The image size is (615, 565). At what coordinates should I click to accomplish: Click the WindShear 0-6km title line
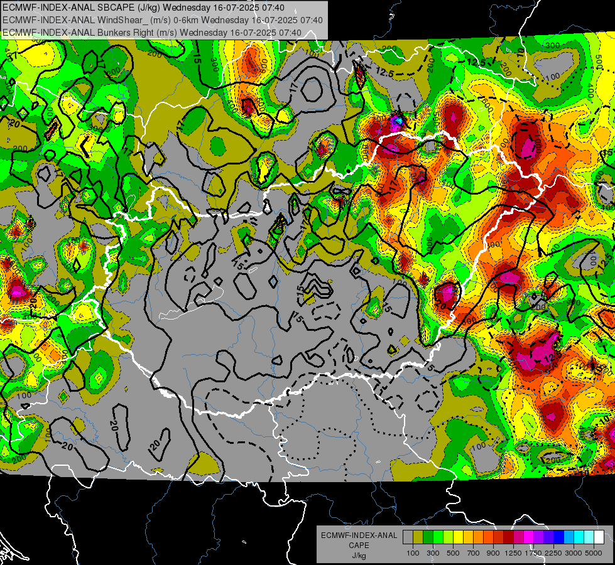(x=162, y=20)
